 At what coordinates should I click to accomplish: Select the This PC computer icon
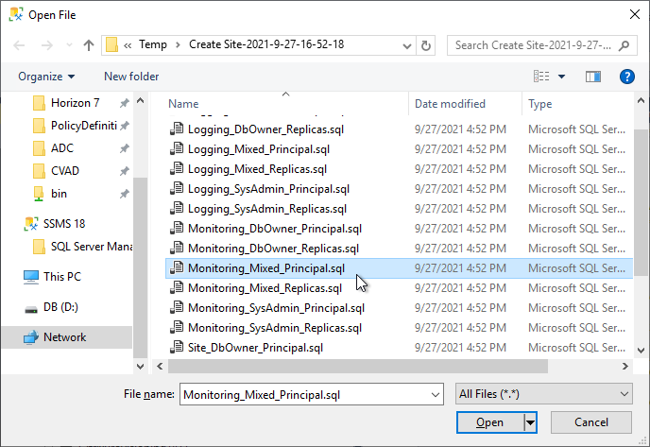tap(31, 277)
